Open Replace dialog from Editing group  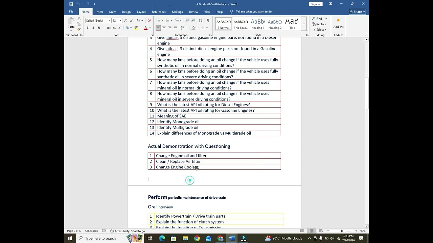(319, 24)
